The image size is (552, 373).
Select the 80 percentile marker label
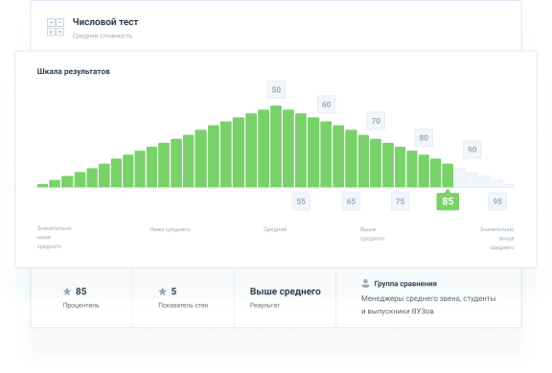[x=424, y=138]
